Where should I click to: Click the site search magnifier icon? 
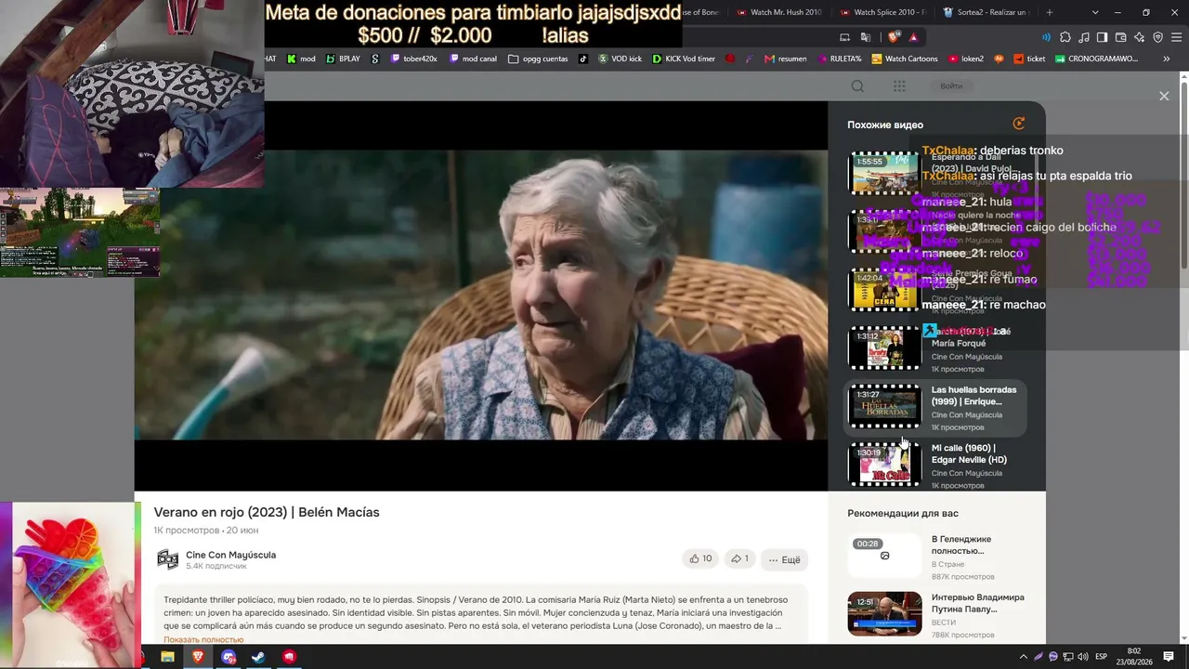click(x=857, y=86)
